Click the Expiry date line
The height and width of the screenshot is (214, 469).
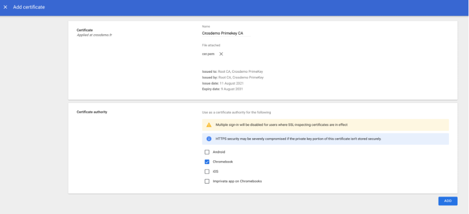(x=223, y=89)
